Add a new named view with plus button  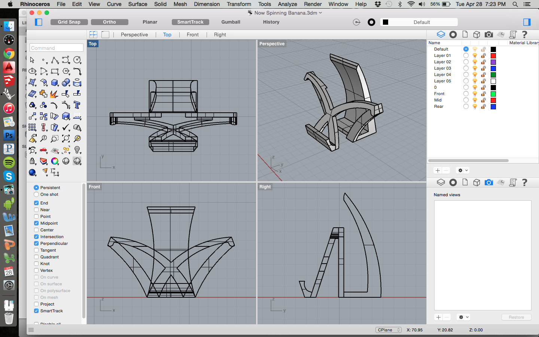coord(438,317)
